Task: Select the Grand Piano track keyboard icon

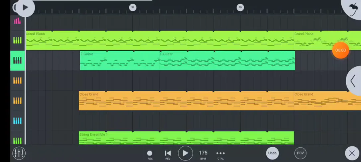Action: pyautogui.click(x=18, y=41)
